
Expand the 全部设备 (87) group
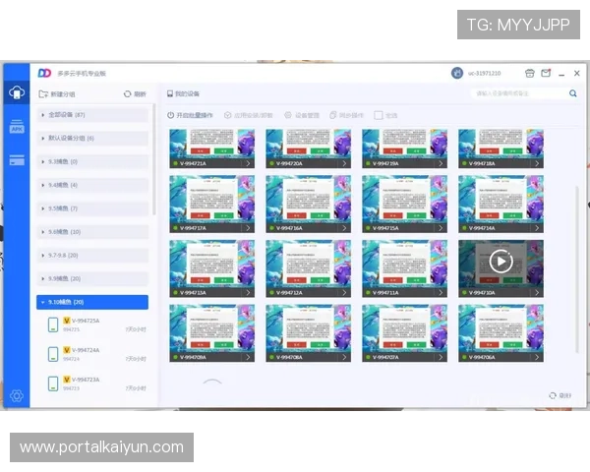pyautogui.click(x=93, y=115)
